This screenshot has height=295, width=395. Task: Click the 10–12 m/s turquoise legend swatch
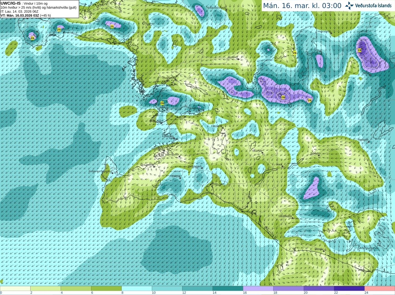[x=167, y=289]
